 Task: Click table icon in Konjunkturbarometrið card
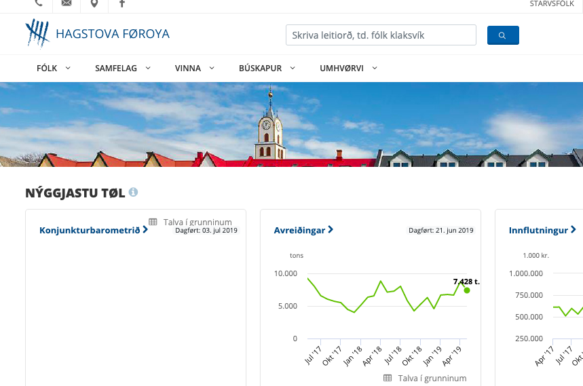coord(153,222)
